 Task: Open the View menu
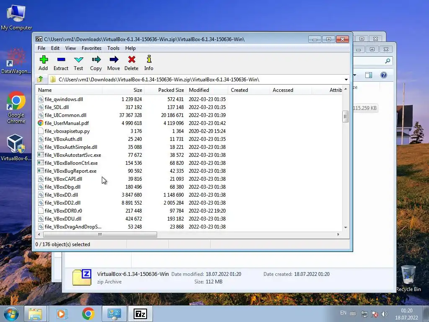(70, 48)
